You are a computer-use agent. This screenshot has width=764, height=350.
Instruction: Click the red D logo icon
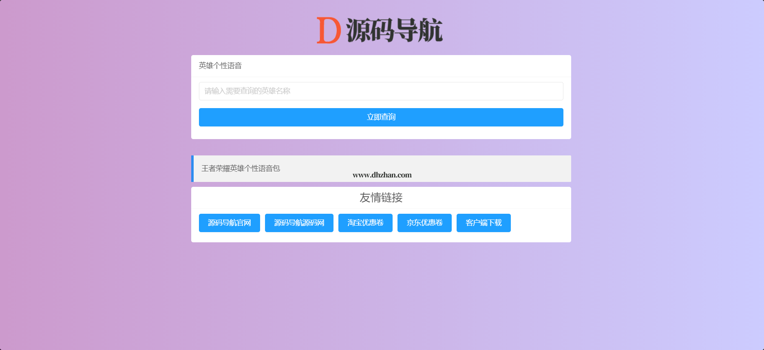pos(329,31)
